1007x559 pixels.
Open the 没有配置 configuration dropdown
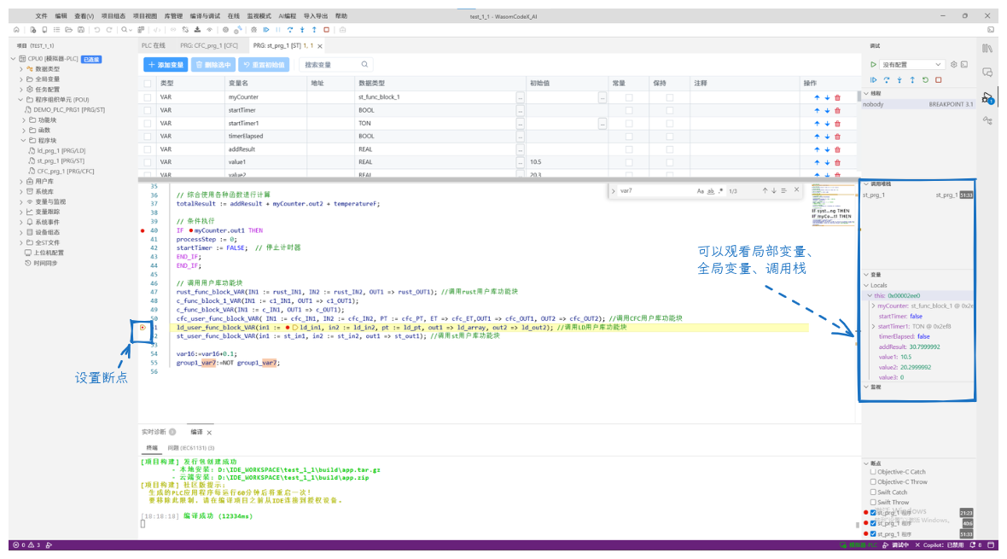coord(911,65)
